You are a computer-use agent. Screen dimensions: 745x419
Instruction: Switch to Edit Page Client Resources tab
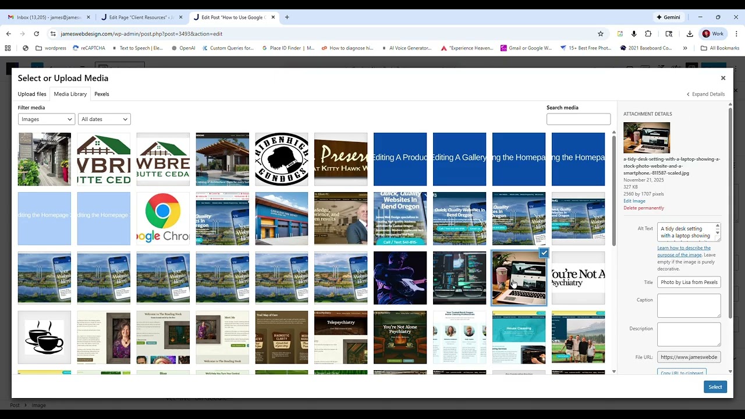click(x=141, y=17)
